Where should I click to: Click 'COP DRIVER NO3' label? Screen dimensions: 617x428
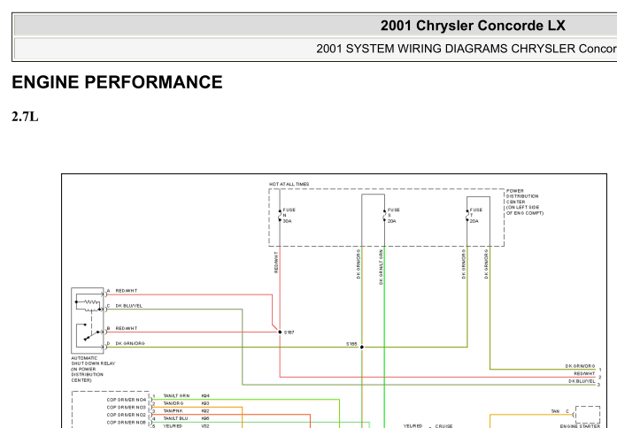click(x=127, y=407)
